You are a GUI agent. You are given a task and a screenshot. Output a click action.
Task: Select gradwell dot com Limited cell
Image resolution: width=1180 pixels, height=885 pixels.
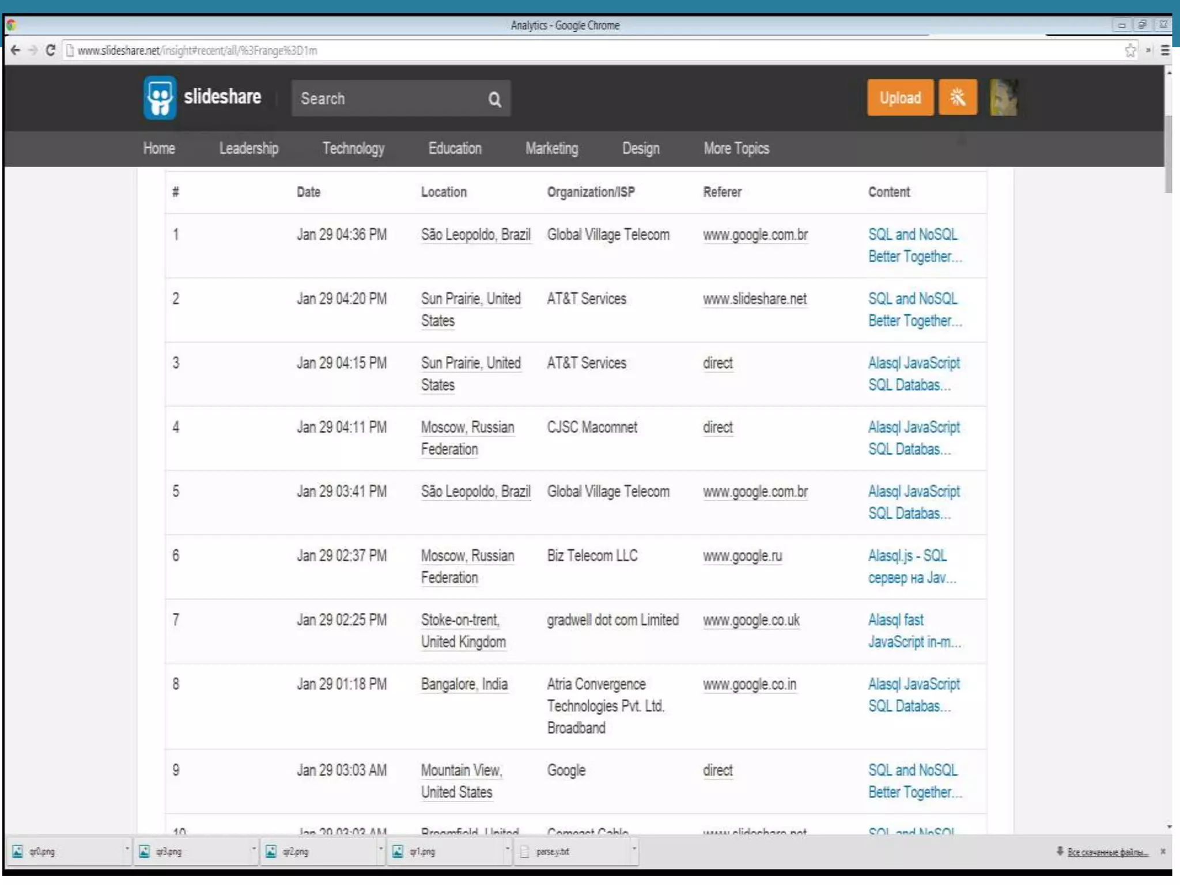(x=613, y=620)
